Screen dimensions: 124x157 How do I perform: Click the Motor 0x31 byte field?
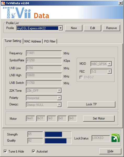coord(41,118)
